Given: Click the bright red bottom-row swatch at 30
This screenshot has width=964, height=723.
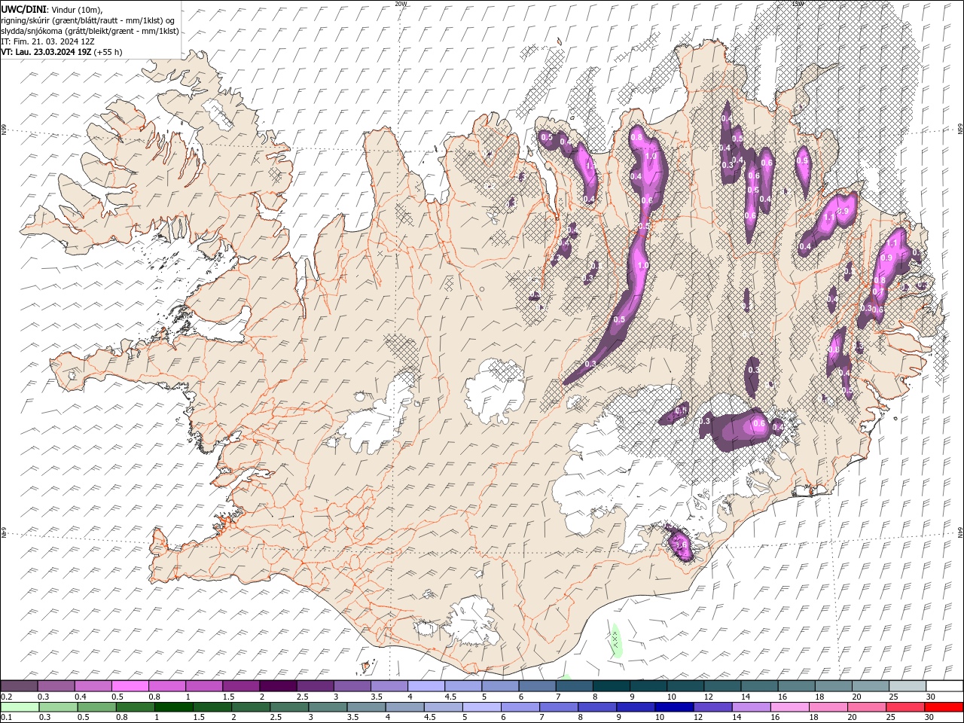Looking at the screenshot, I should pos(943,707).
